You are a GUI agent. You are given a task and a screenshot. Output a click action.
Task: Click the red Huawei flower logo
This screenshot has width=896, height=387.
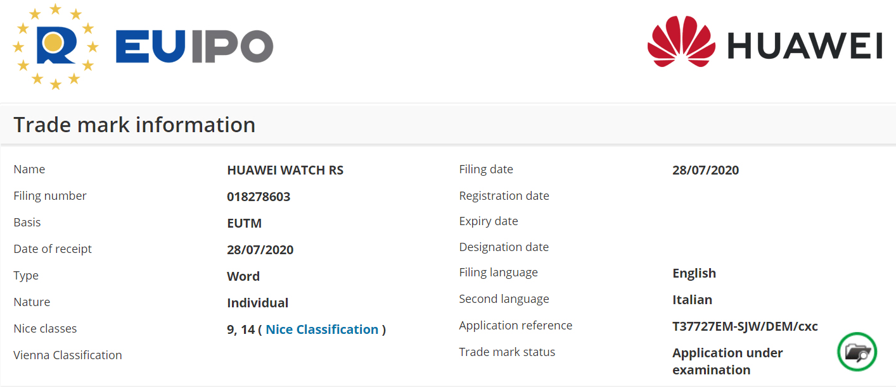click(x=681, y=43)
